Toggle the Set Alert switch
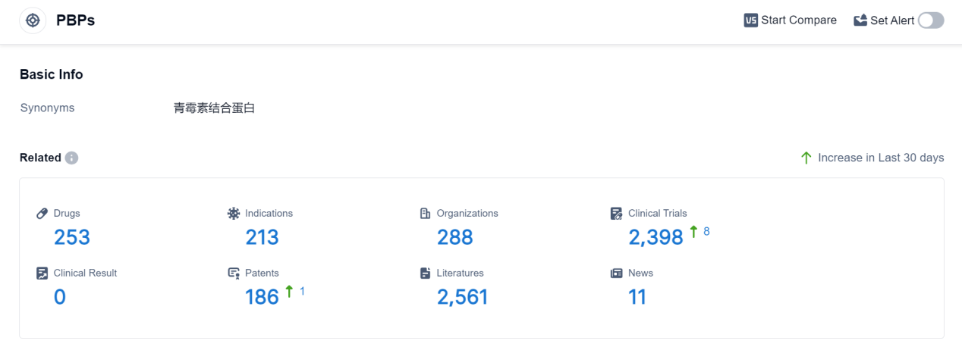This screenshot has width=962, height=347. 931,20
